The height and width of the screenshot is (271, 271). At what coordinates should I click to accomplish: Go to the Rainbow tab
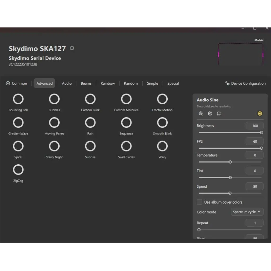coord(108,83)
